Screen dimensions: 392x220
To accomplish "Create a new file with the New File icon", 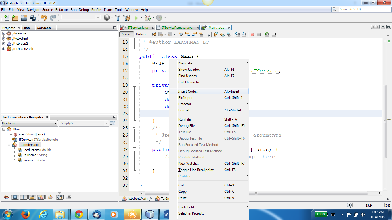I will click(x=6, y=18).
